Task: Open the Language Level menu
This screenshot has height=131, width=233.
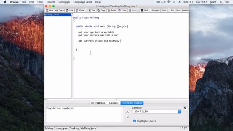Action: [x=83, y=2]
